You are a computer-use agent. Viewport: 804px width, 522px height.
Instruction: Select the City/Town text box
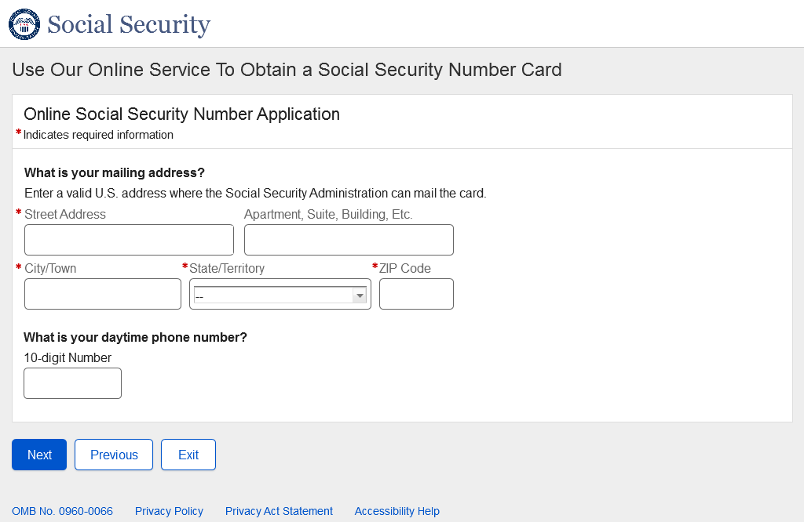click(103, 294)
